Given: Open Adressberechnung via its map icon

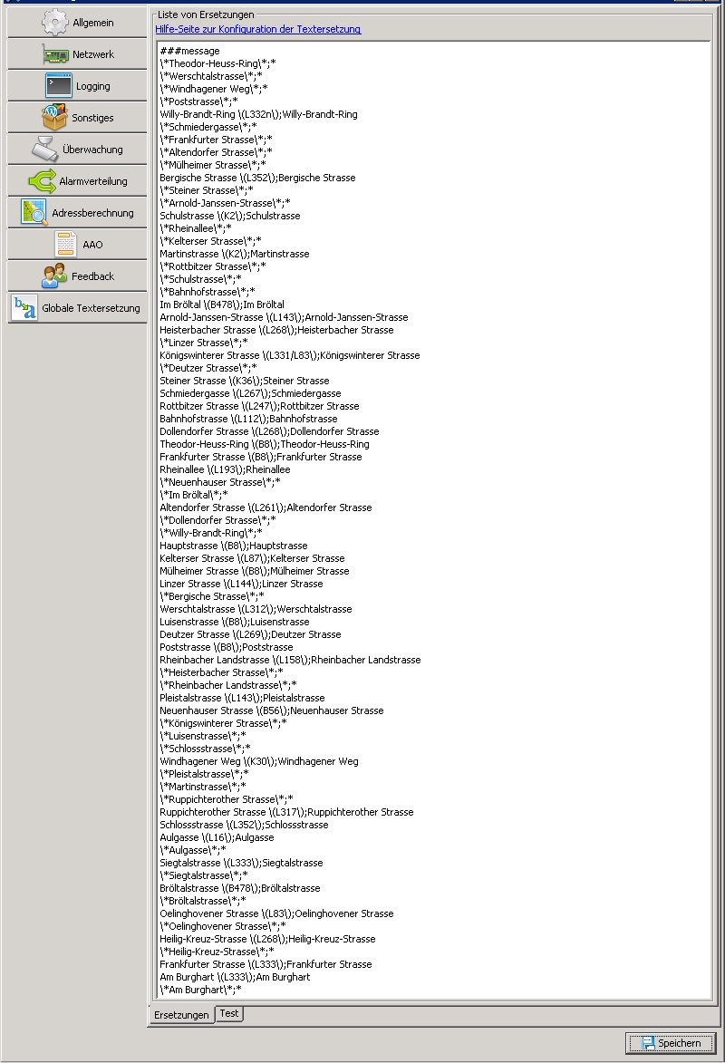Looking at the screenshot, I should coord(34,213).
